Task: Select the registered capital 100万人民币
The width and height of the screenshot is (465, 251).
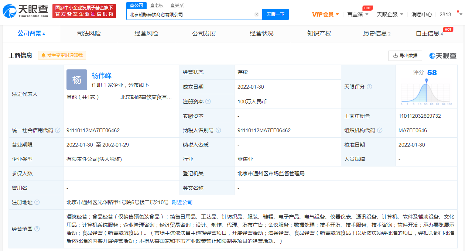Action: click(252, 102)
